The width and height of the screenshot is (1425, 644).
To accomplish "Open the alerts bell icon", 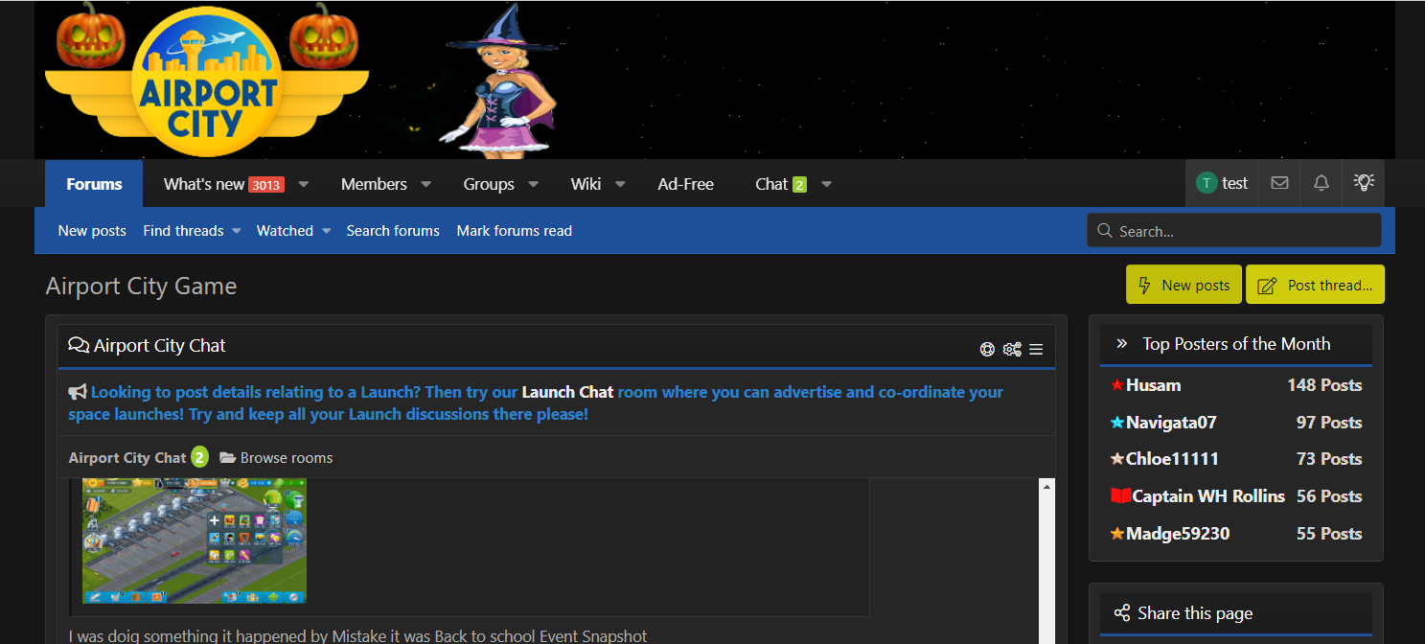I will pos(1322,183).
